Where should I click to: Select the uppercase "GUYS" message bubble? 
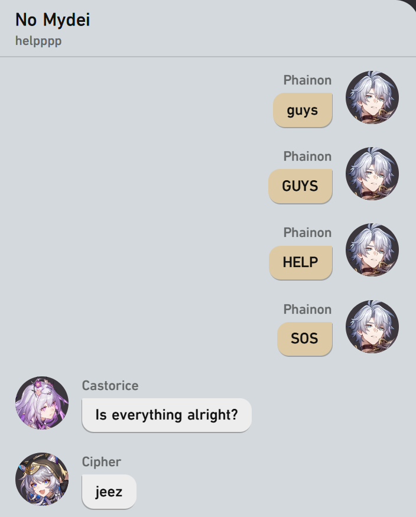pos(300,186)
